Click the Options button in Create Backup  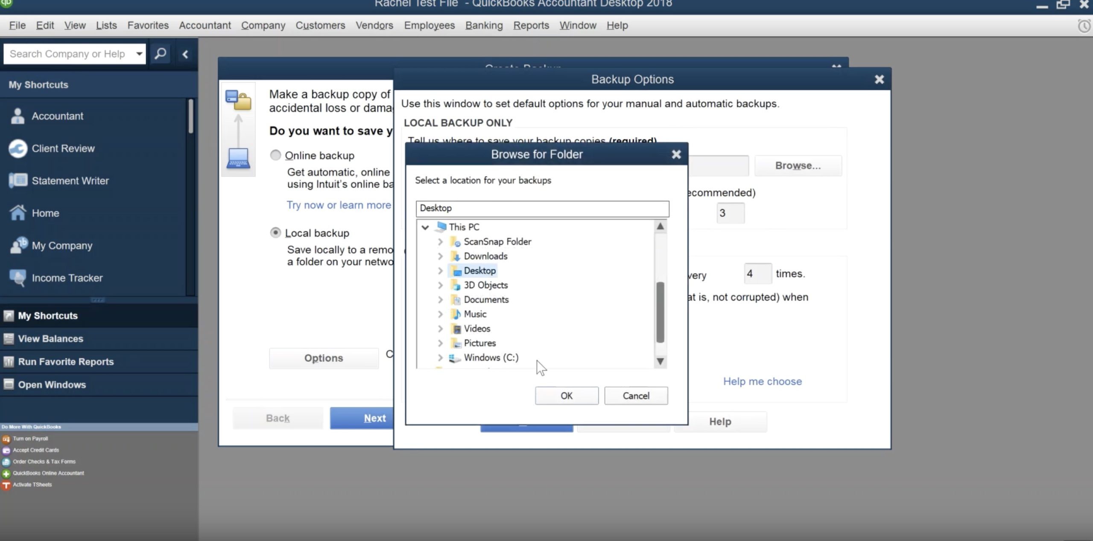coord(324,358)
